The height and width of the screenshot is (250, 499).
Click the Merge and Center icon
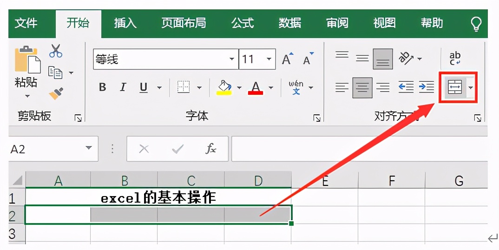pyautogui.click(x=455, y=87)
